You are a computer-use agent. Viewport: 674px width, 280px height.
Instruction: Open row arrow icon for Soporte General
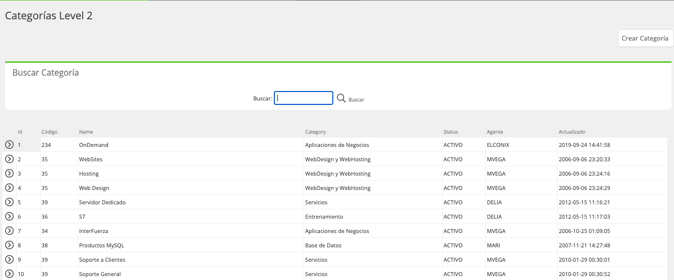(9, 274)
